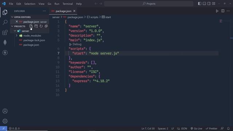Open package-lock.json in the file tree
The height and width of the screenshot is (131, 233).
[34, 40]
